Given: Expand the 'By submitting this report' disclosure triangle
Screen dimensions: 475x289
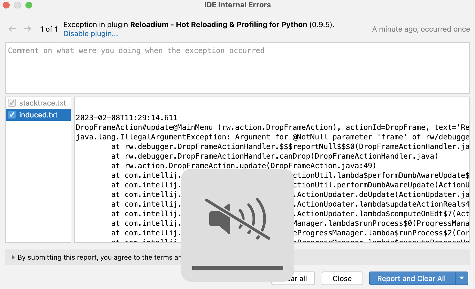Looking at the screenshot, I should coord(13,257).
